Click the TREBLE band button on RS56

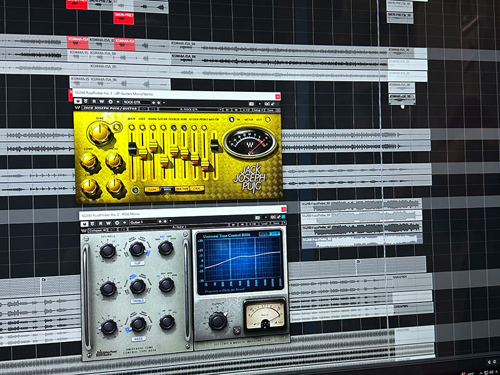137,301
